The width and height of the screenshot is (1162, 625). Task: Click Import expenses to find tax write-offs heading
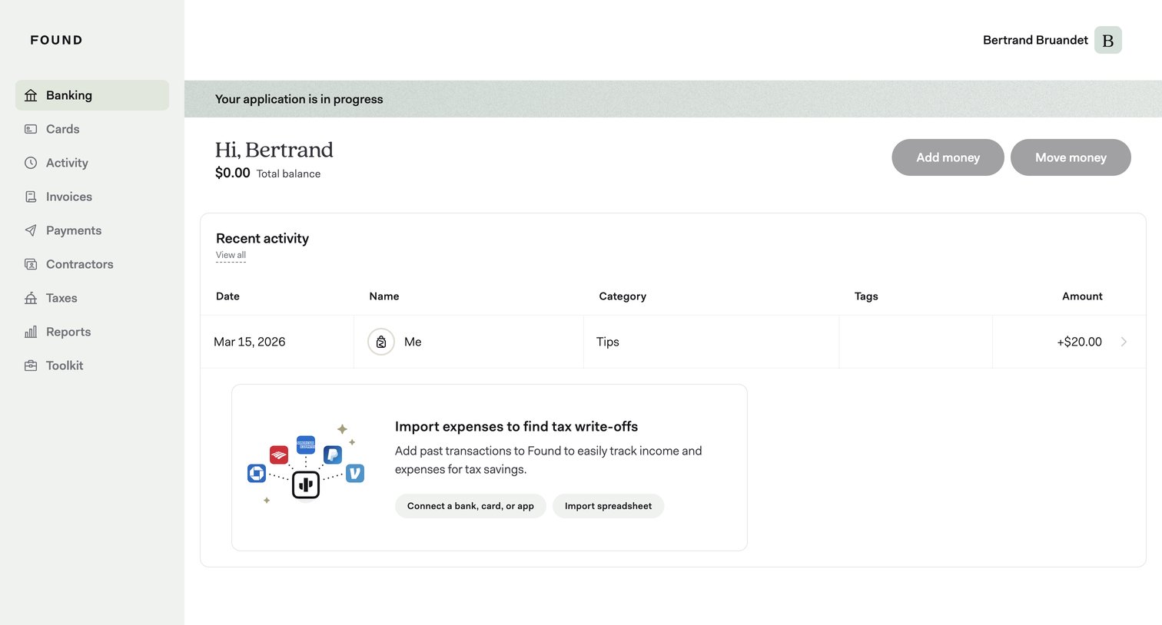516,427
